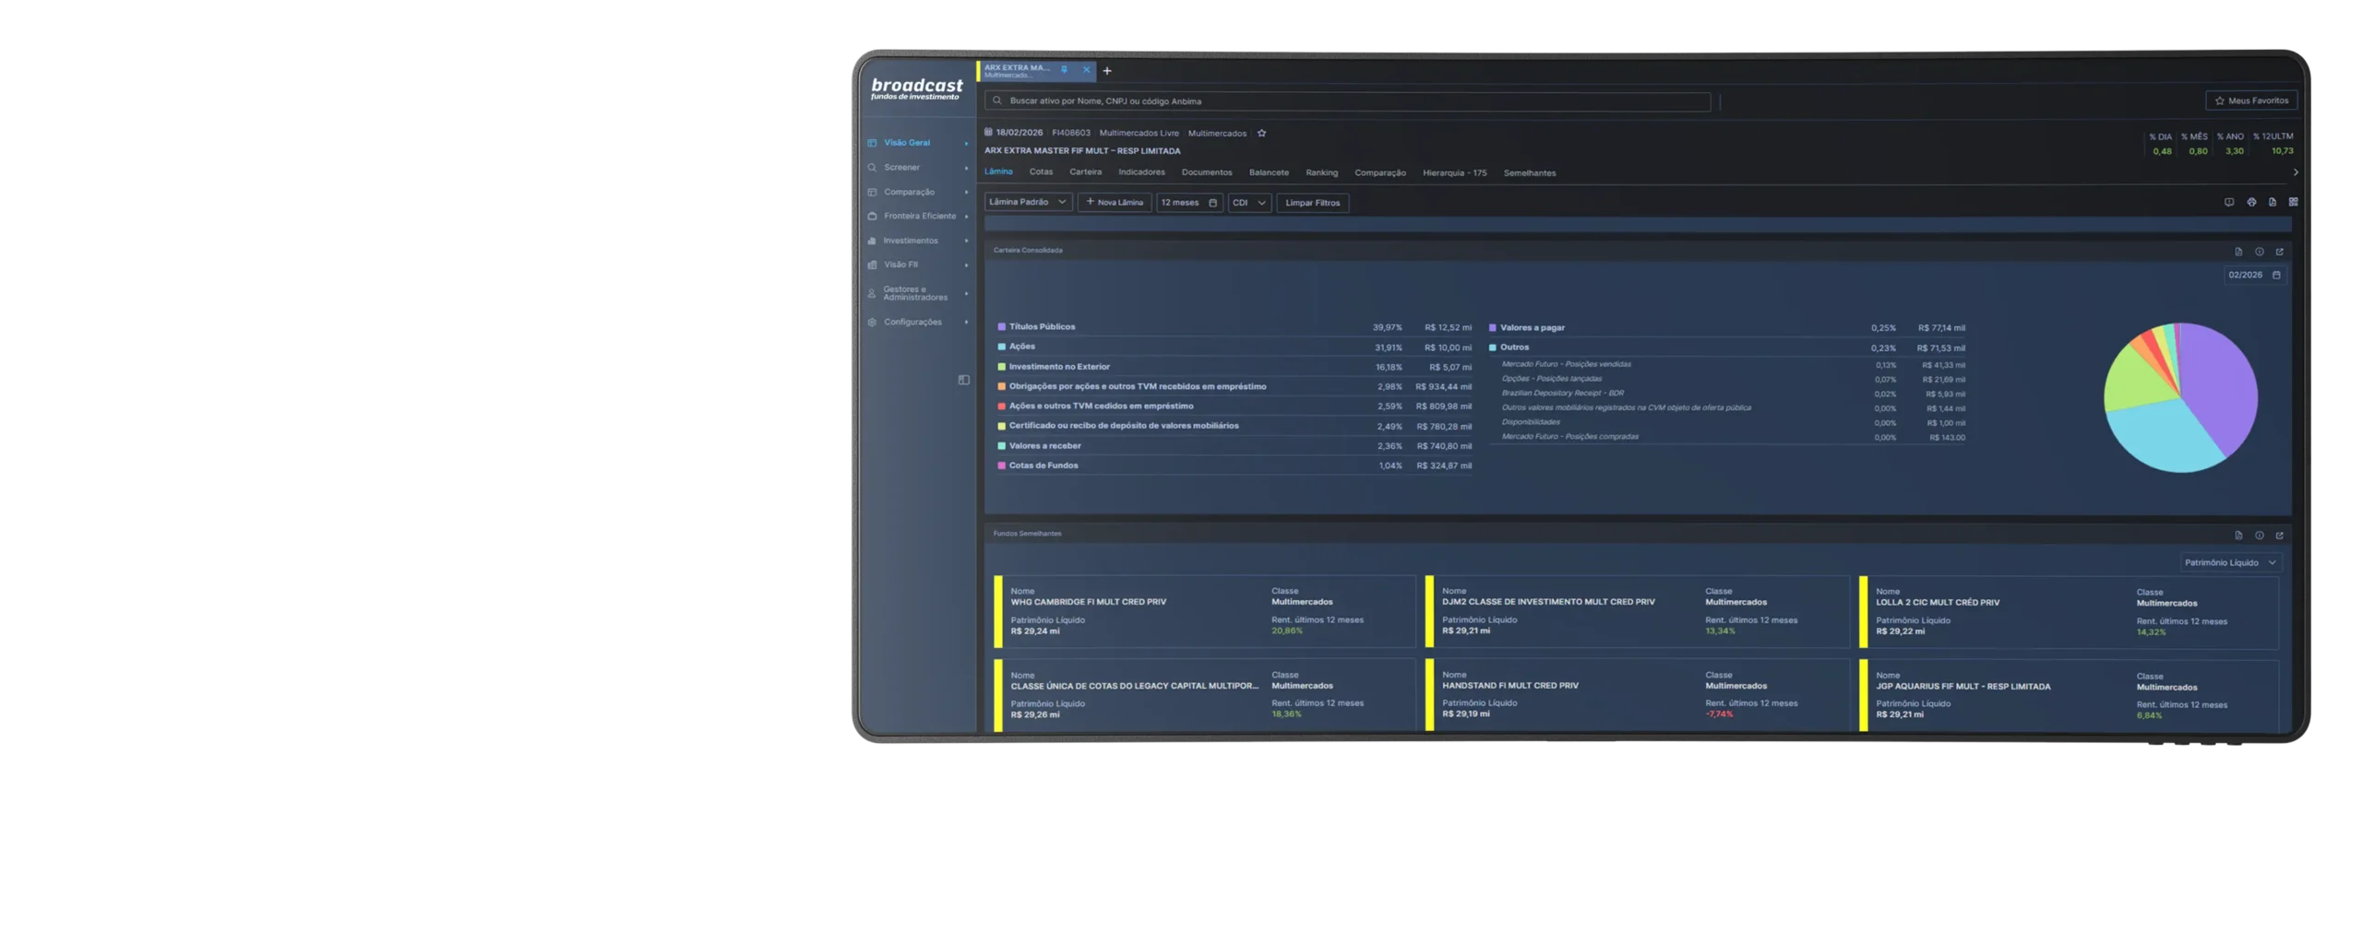Click the Títulos Públicos purple legend swatch
The height and width of the screenshot is (943, 2362).
point(1001,327)
